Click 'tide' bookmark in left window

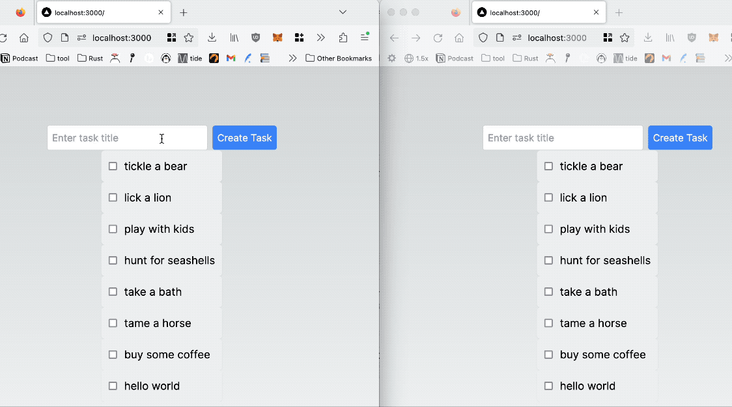pos(190,59)
